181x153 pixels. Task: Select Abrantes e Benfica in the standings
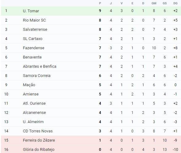pos(40,66)
